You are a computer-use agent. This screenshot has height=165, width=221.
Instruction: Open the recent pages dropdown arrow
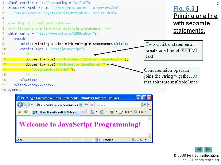pyautogui.click(x=32, y=105)
